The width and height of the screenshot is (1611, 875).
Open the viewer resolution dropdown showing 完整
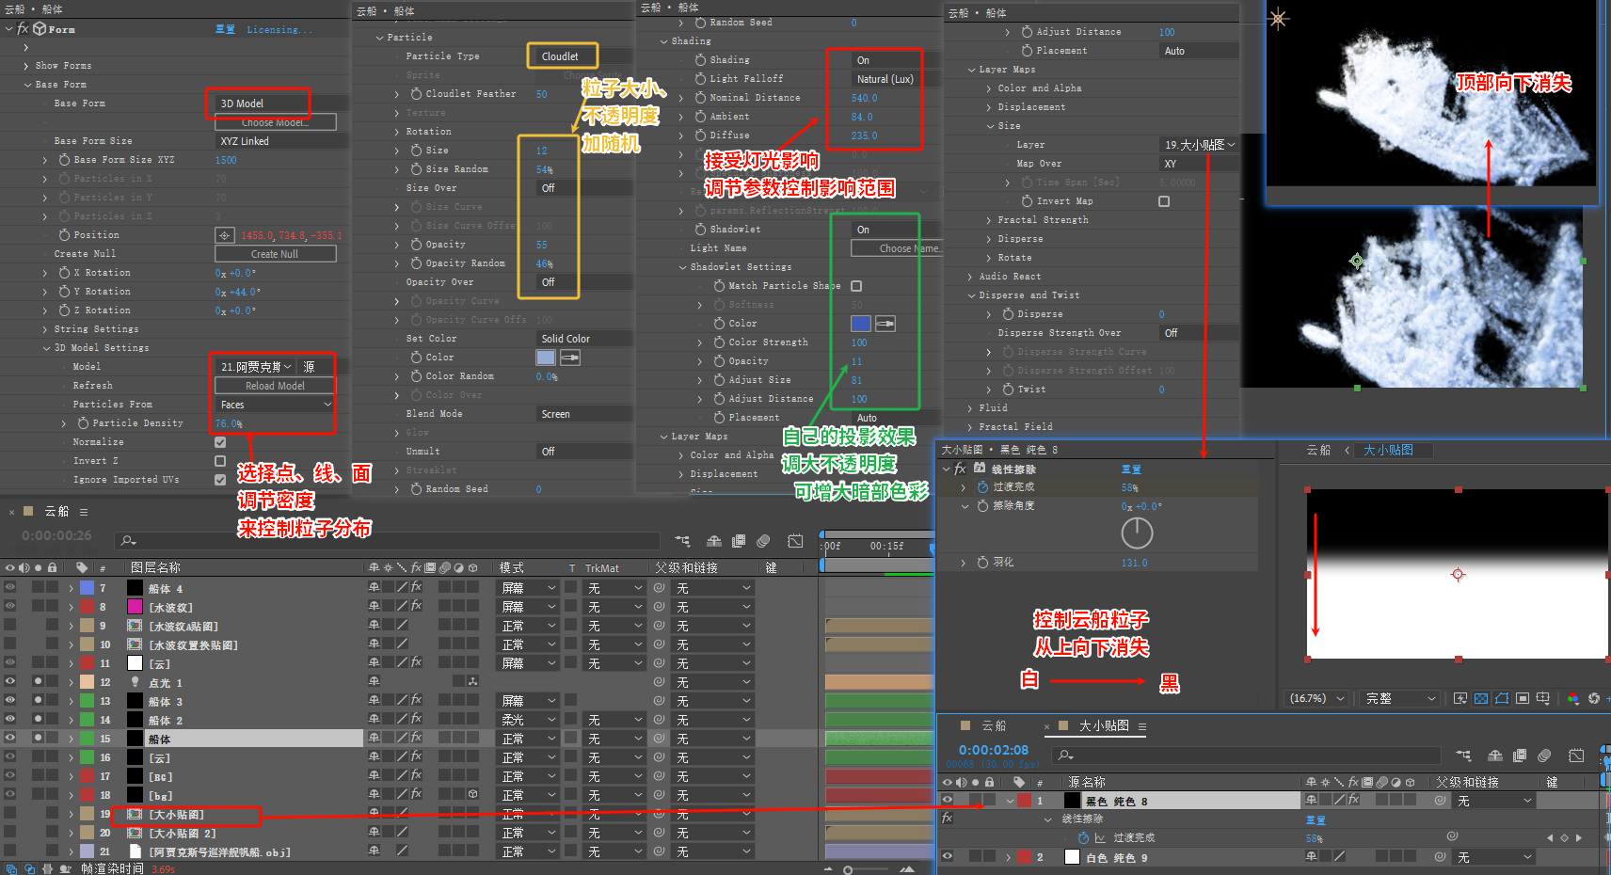(x=1401, y=698)
